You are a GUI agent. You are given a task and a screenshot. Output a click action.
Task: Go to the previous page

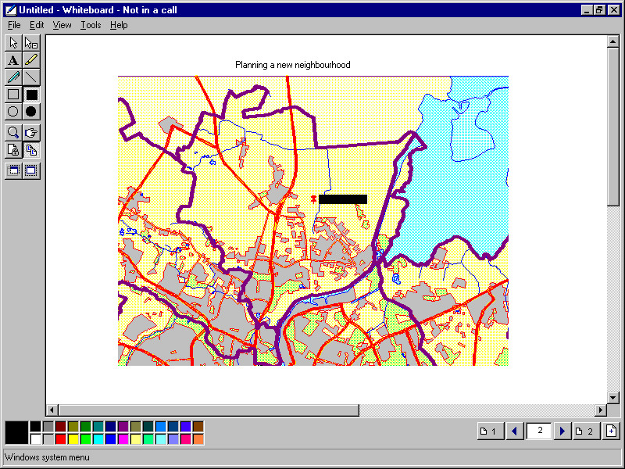[x=515, y=431]
